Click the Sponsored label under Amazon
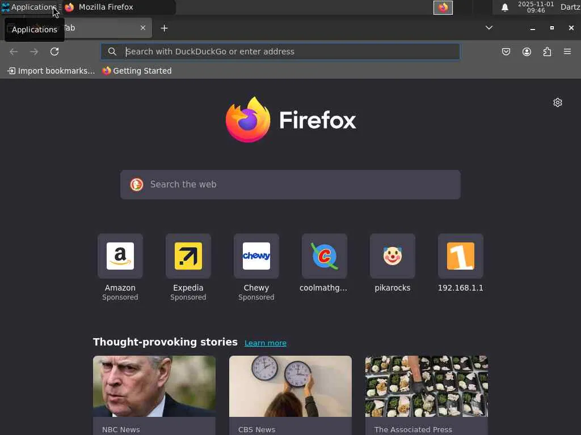 pyautogui.click(x=120, y=297)
